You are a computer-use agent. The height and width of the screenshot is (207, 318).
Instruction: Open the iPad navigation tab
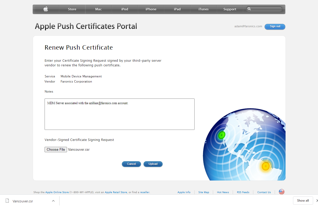177,9
